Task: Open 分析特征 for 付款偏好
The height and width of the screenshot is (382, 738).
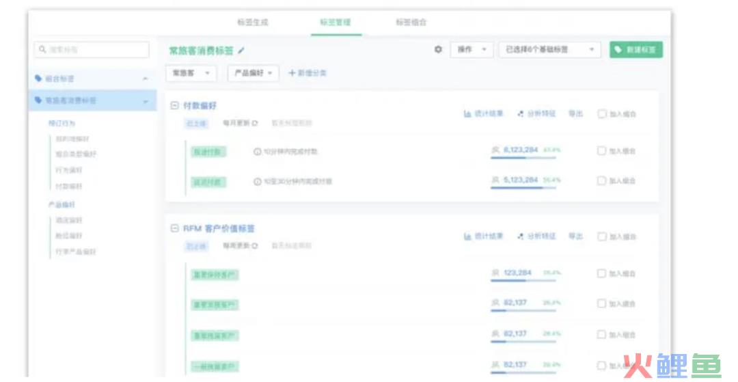Action: coord(536,114)
